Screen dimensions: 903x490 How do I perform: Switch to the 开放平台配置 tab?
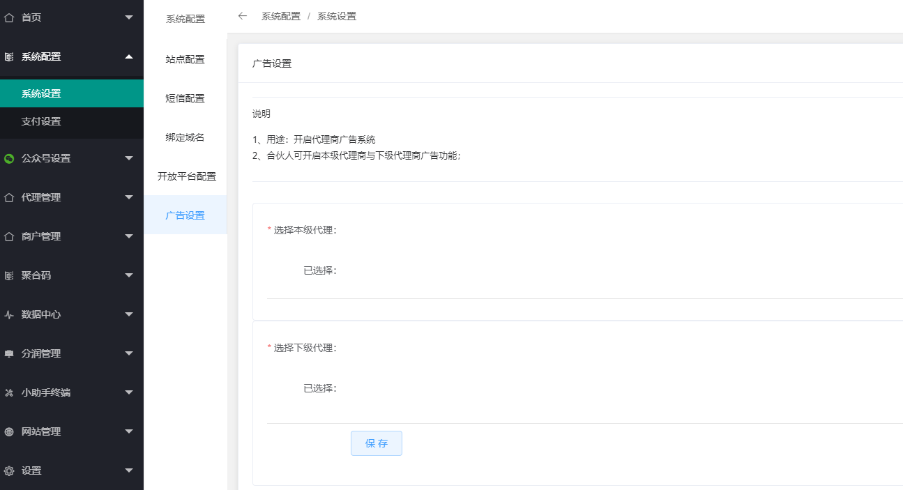click(185, 176)
